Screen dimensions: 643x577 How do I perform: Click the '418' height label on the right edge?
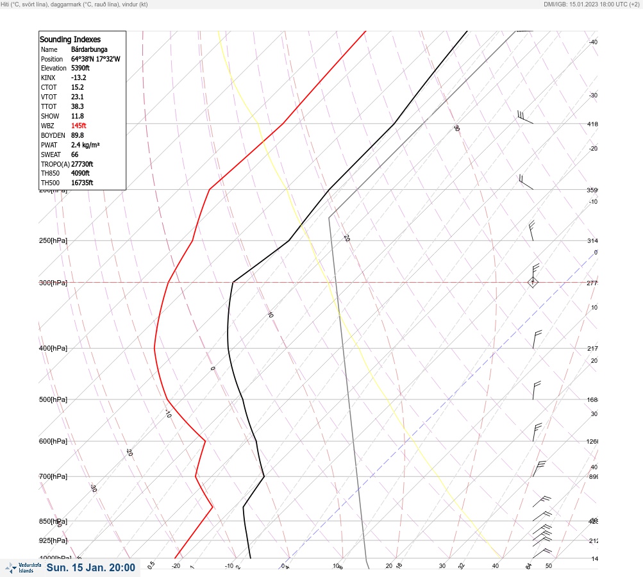tap(592, 124)
